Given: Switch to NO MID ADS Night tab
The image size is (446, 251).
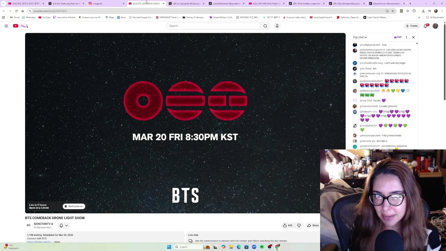Looking at the screenshot, I should 267,3.
